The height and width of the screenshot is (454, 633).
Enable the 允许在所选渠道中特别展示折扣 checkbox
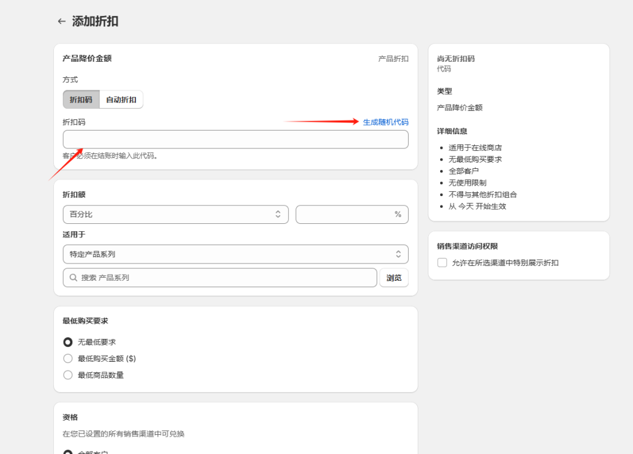pyautogui.click(x=442, y=262)
